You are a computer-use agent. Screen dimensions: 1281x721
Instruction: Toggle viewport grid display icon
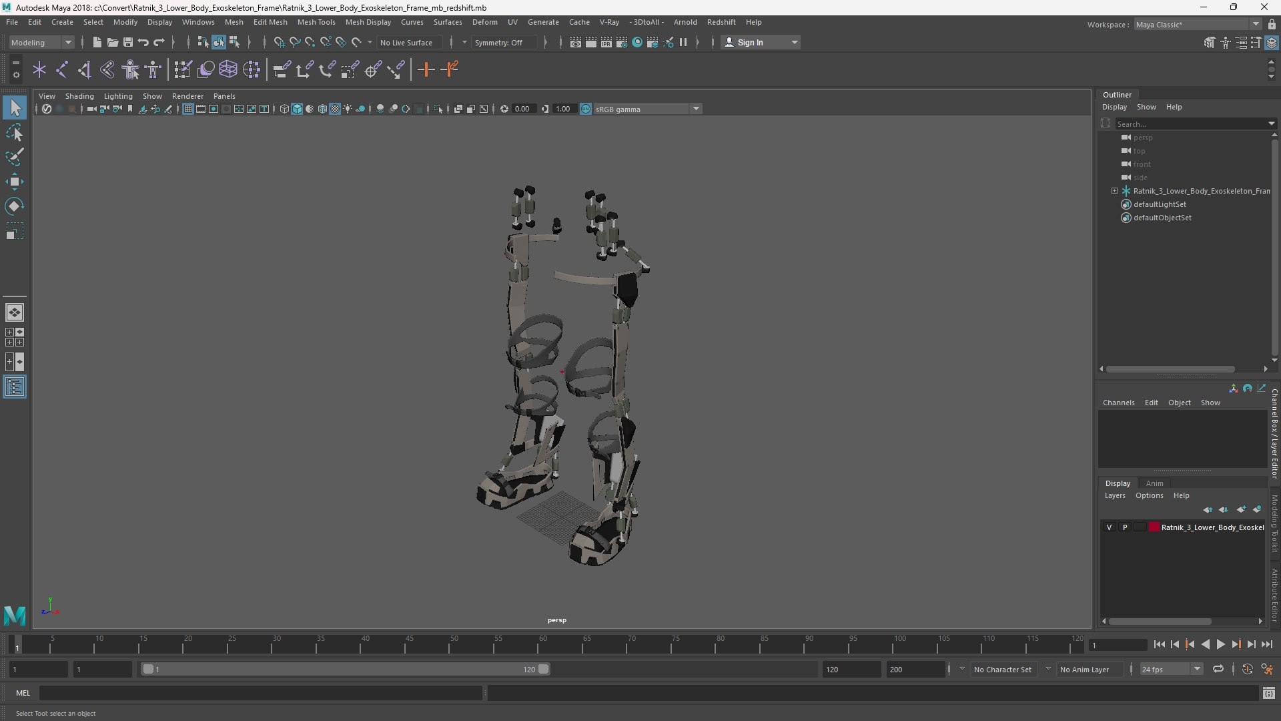coord(188,109)
